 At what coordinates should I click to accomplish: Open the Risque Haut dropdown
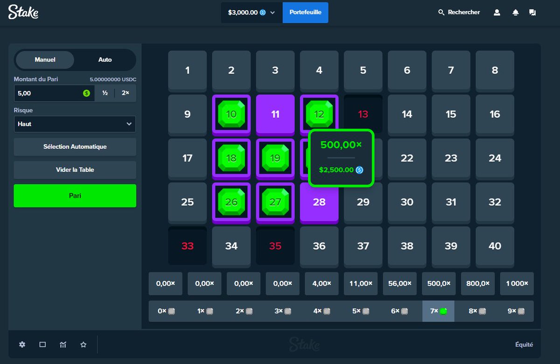[x=75, y=124]
